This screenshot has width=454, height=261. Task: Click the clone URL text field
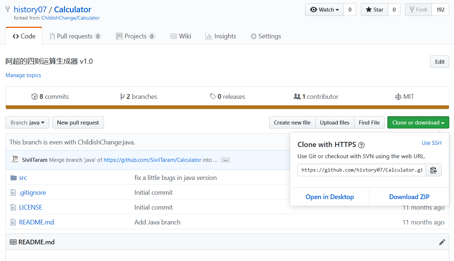[x=362, y=170]
